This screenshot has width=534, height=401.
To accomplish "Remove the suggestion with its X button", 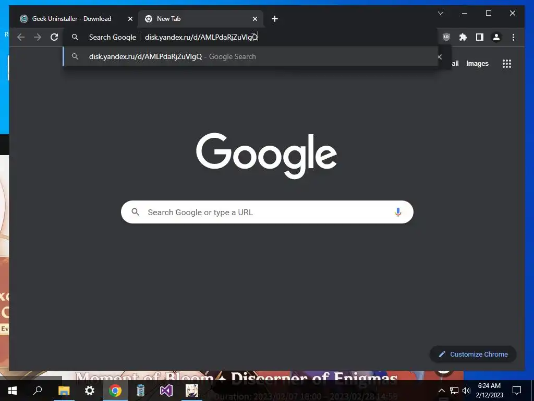I will pos(440,57).
